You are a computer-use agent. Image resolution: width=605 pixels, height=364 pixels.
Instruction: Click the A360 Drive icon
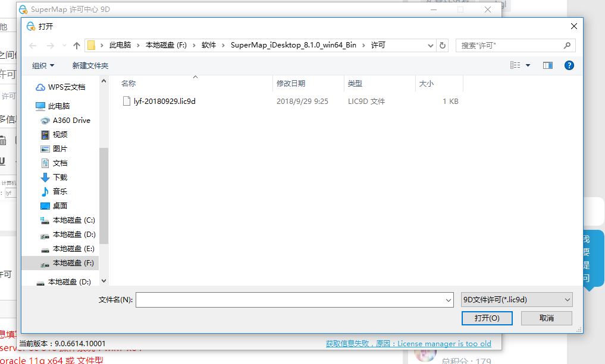pos(45,121)
